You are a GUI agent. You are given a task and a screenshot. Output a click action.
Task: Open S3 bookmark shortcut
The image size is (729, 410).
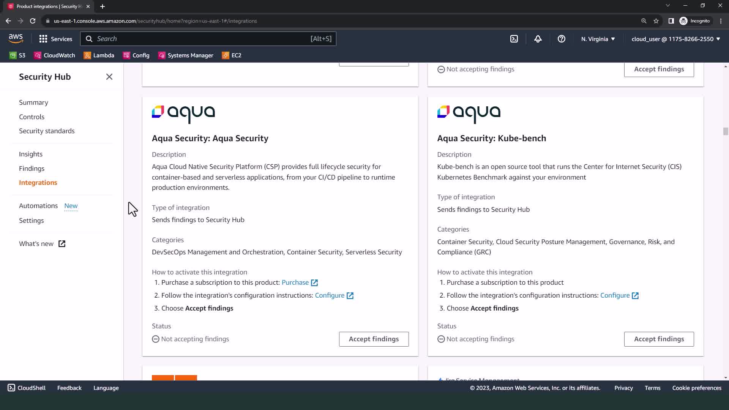pos(17,55)
